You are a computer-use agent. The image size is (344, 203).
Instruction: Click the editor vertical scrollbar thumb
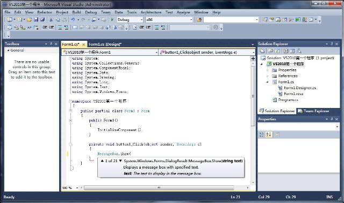point(253,96)
